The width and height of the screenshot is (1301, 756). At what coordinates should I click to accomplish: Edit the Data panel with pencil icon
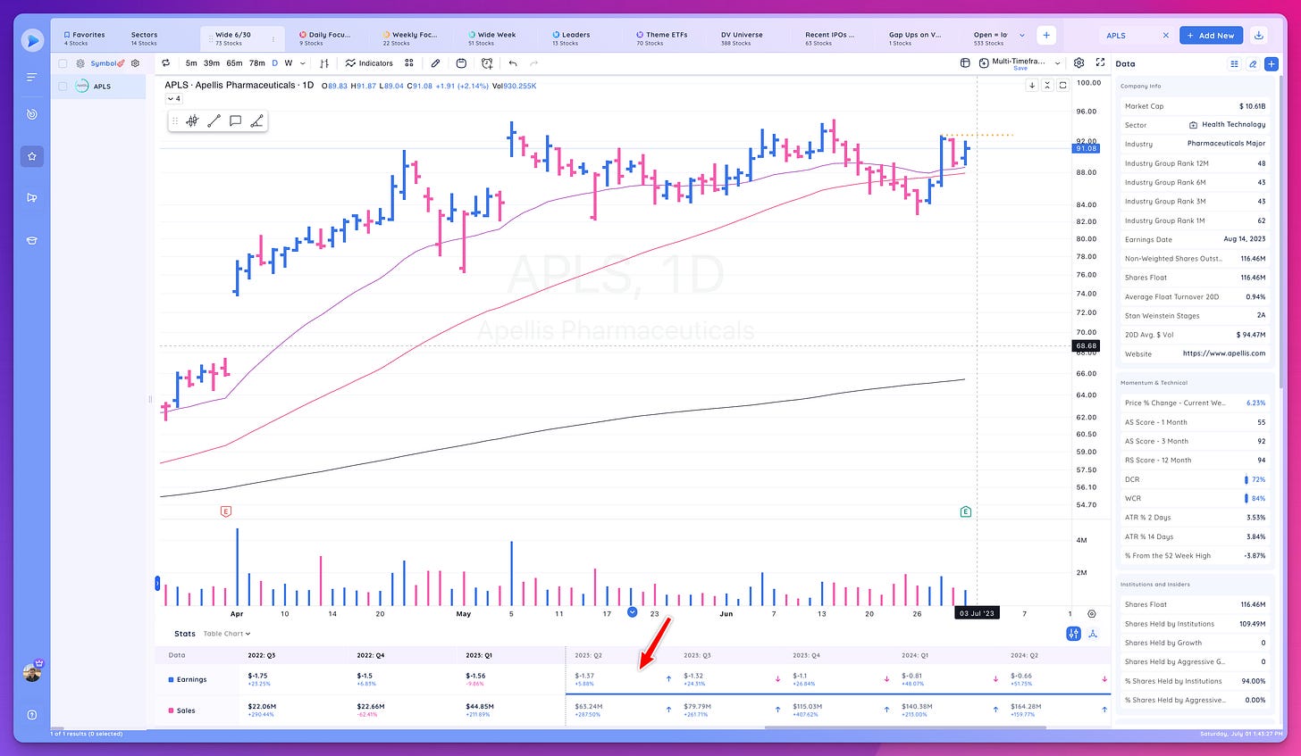(x=1253, y=64)
